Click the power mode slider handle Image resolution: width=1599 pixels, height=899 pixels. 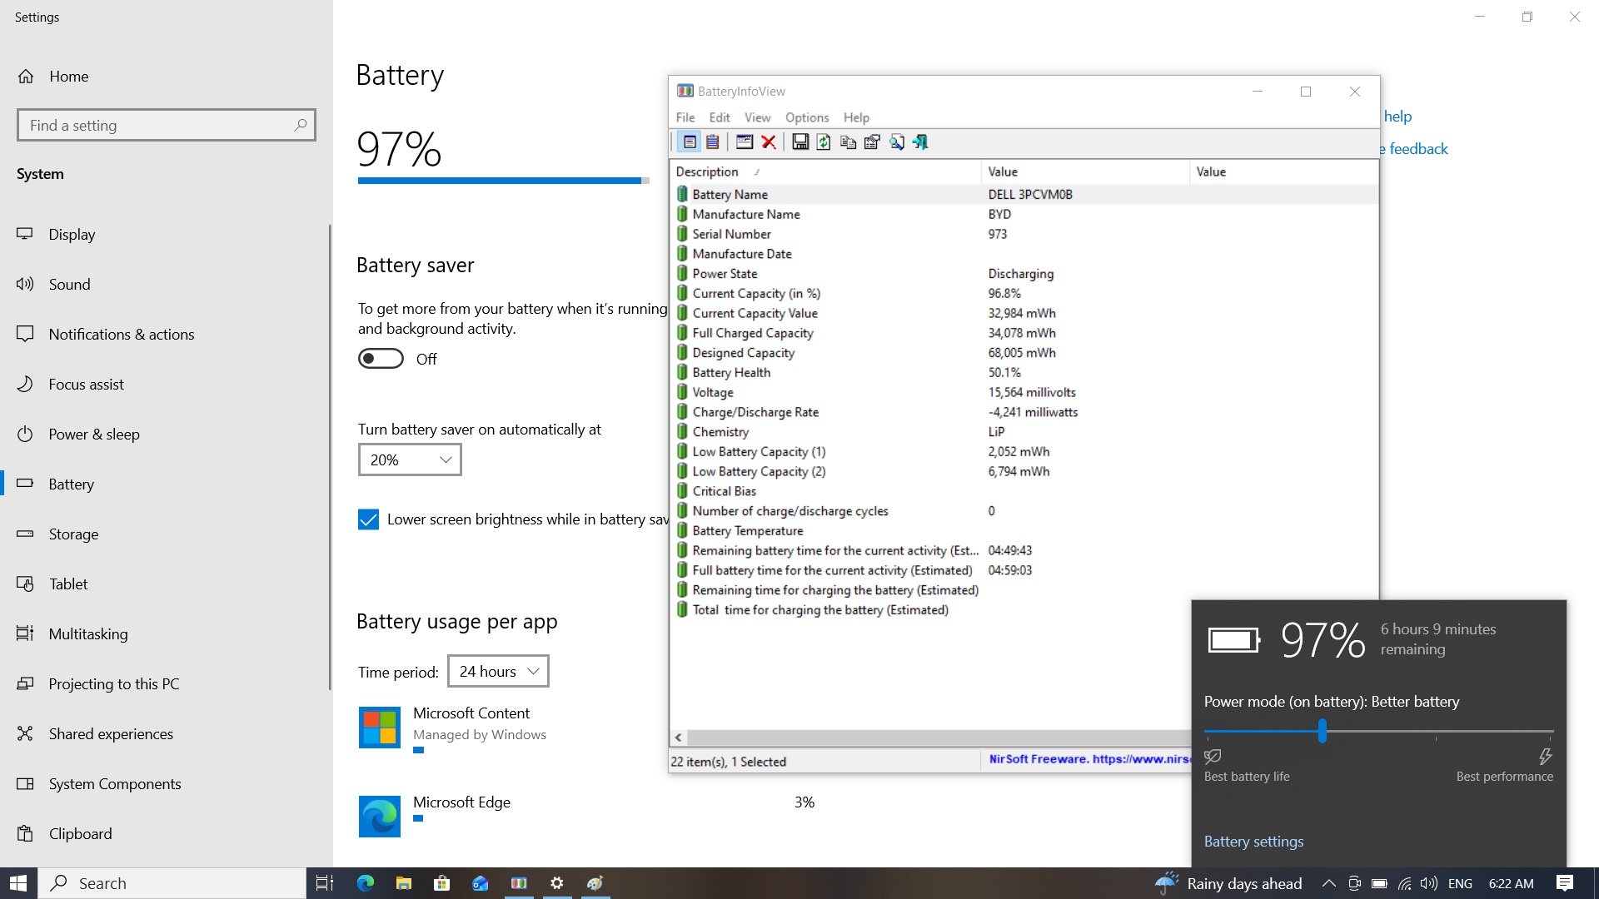1322,732
